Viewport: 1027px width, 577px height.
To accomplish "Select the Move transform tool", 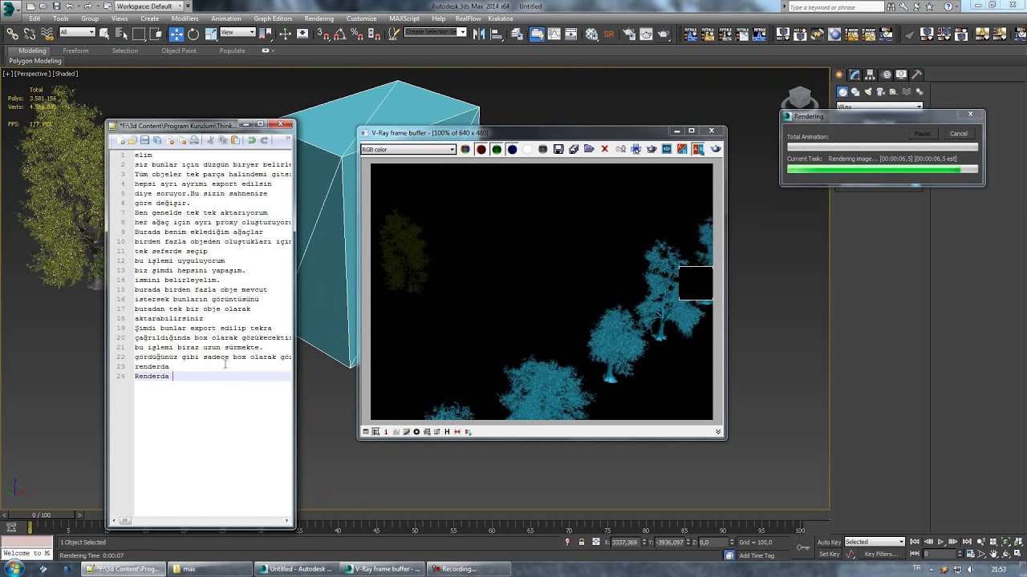I will pyautogui.click(x=176, y=34).
